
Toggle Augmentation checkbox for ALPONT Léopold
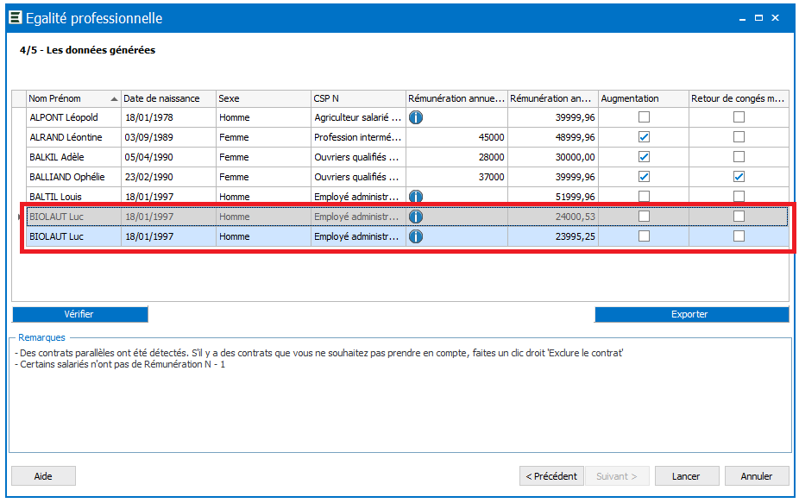[x=644, y=117]
